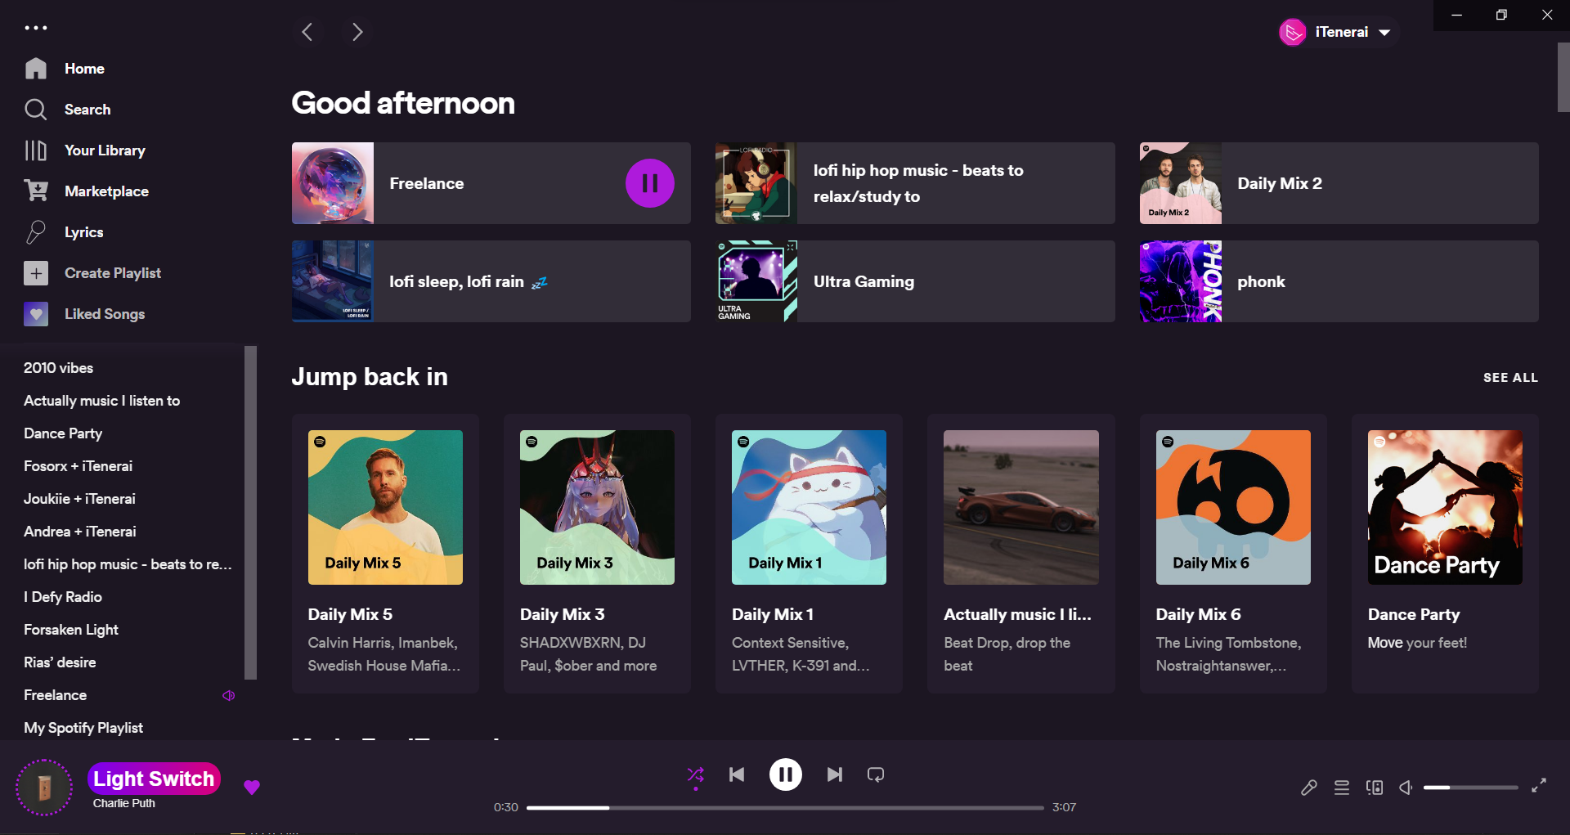Image resolution: width=1570 pixels, height=835 pixels.
Task: Open Freelance shortcut tile
Action: [491, 183]
